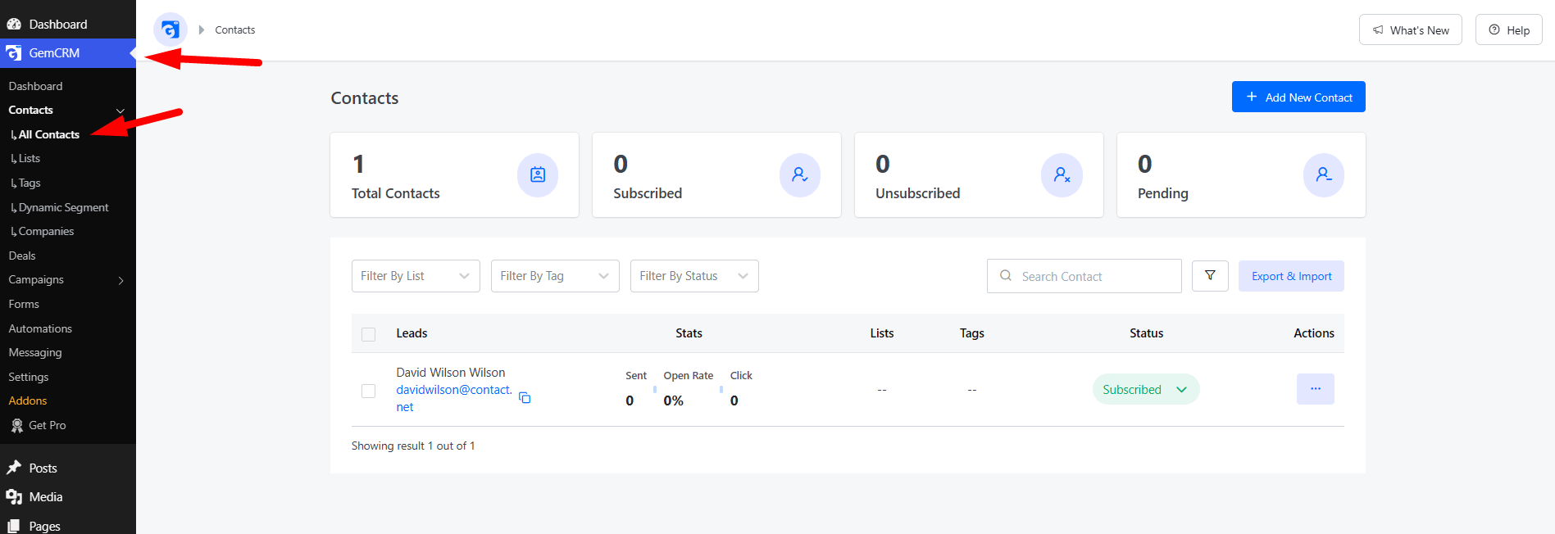Image resolution: width=1555 pixels, height=534 pixels.
Task: Go to Lists submenu item
Action: (30, 158)
